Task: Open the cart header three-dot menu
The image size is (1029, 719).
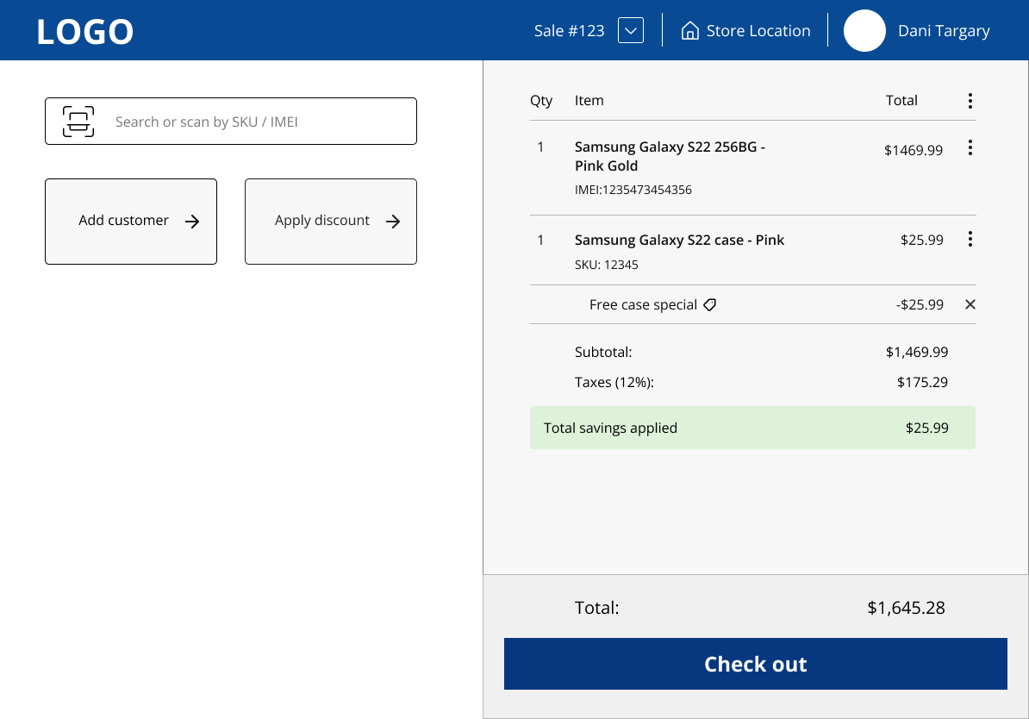Action: [x=970, y=101]
